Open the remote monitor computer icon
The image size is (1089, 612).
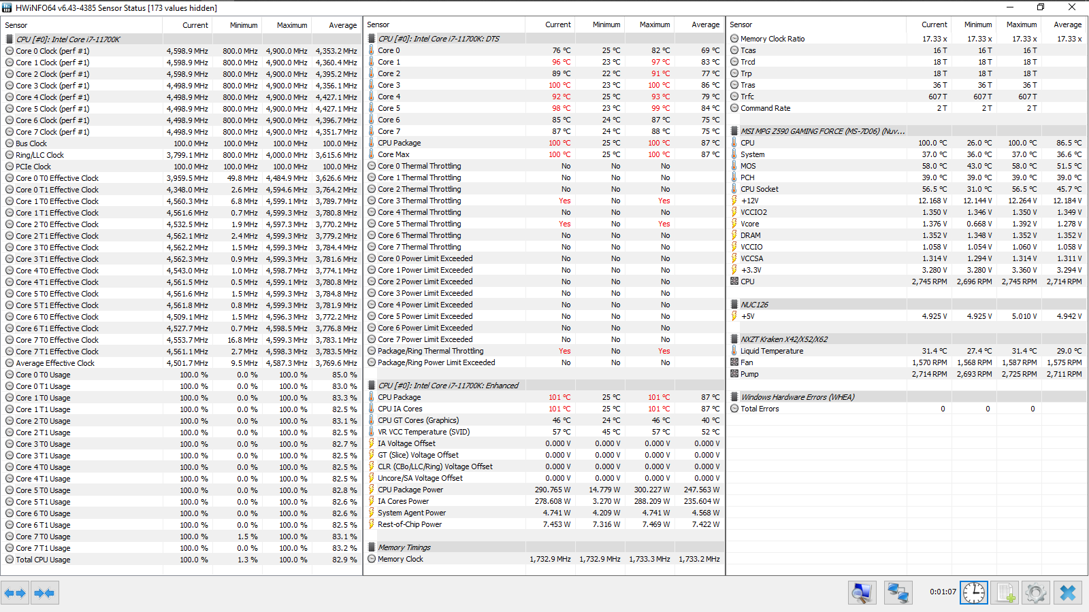pyautogui.click(x=862, y=593)
